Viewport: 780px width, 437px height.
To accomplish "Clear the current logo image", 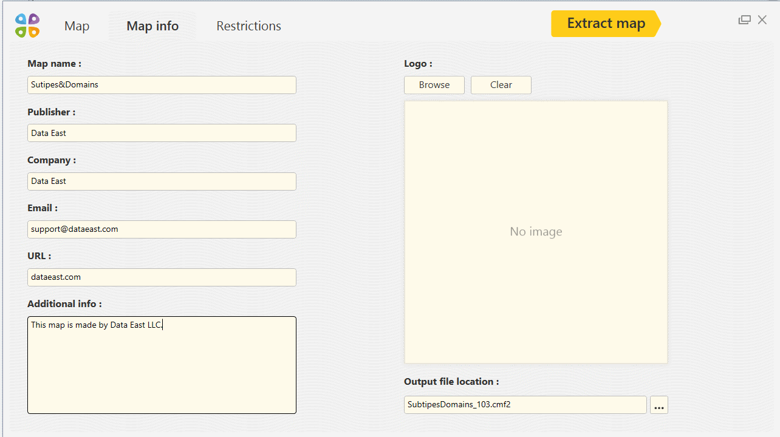I will [x=501, y=85].
